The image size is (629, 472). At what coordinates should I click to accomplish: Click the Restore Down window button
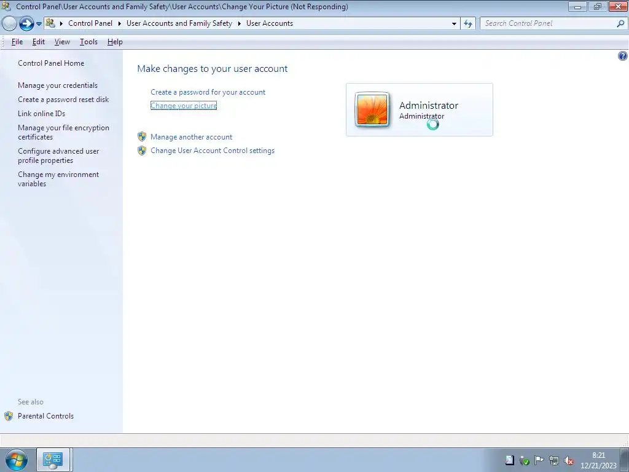[x=597, y=6]
